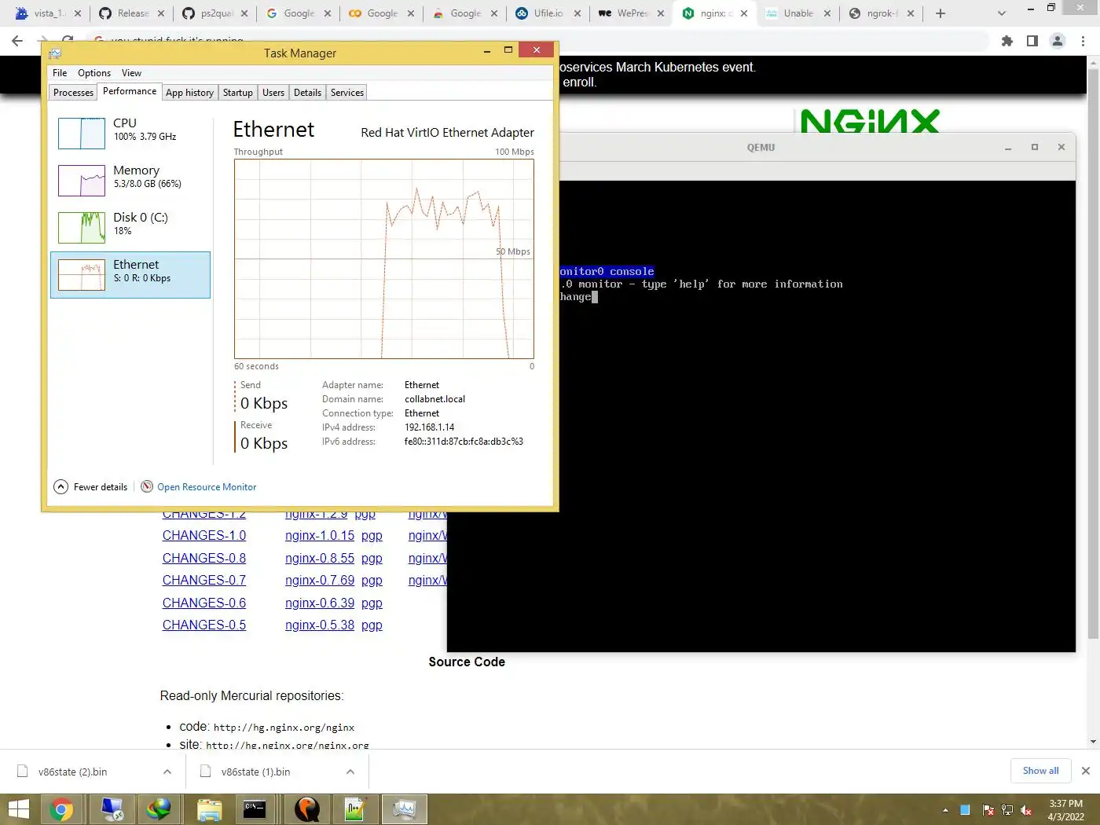The height and width of the screenshot is (825, 1100).
Task: Select the CPU performance graph thumbnail
Action: click(x=82, y=134)
